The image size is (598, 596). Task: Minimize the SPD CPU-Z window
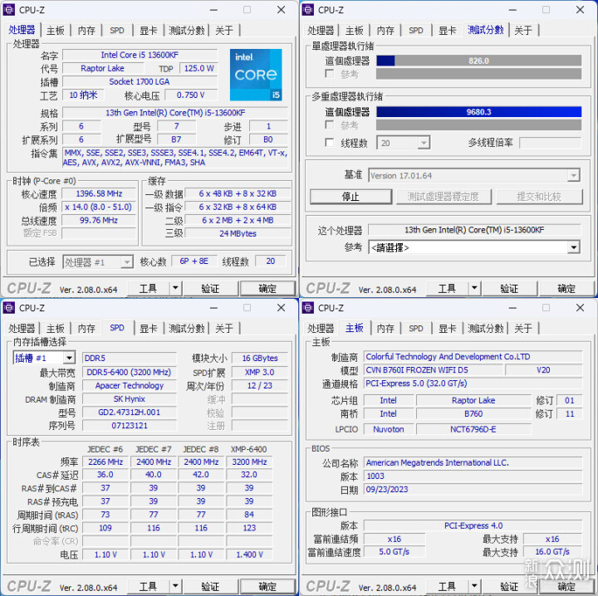[x=213, y=307]
